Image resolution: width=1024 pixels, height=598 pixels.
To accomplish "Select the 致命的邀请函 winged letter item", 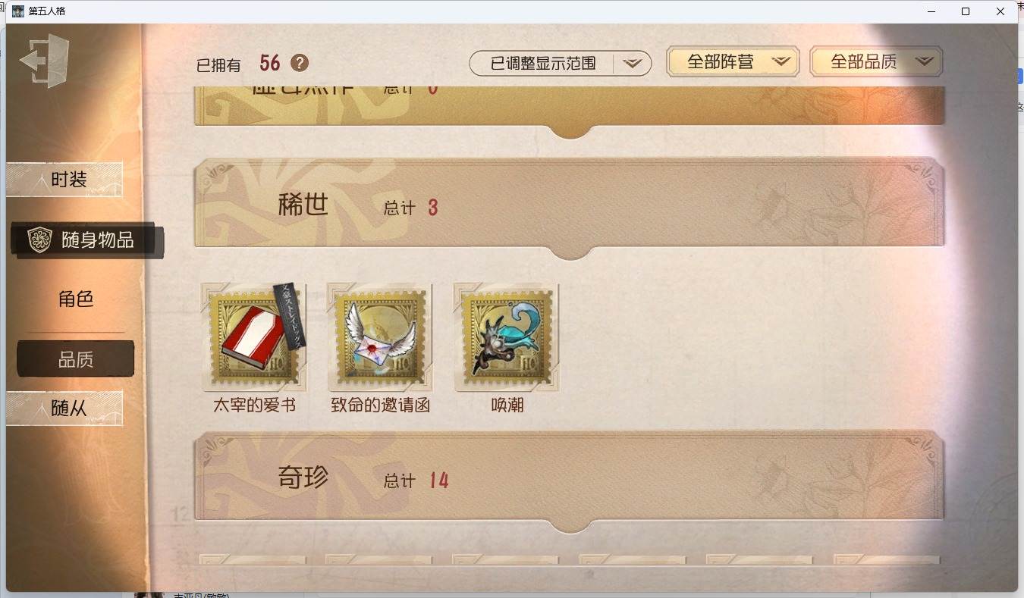I will [380, 337].
